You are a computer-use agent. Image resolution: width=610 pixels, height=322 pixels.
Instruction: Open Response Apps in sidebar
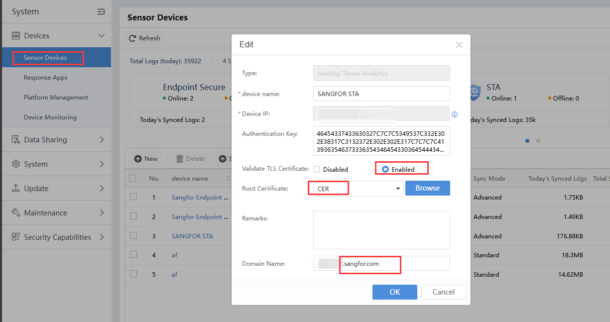(45, 78)
